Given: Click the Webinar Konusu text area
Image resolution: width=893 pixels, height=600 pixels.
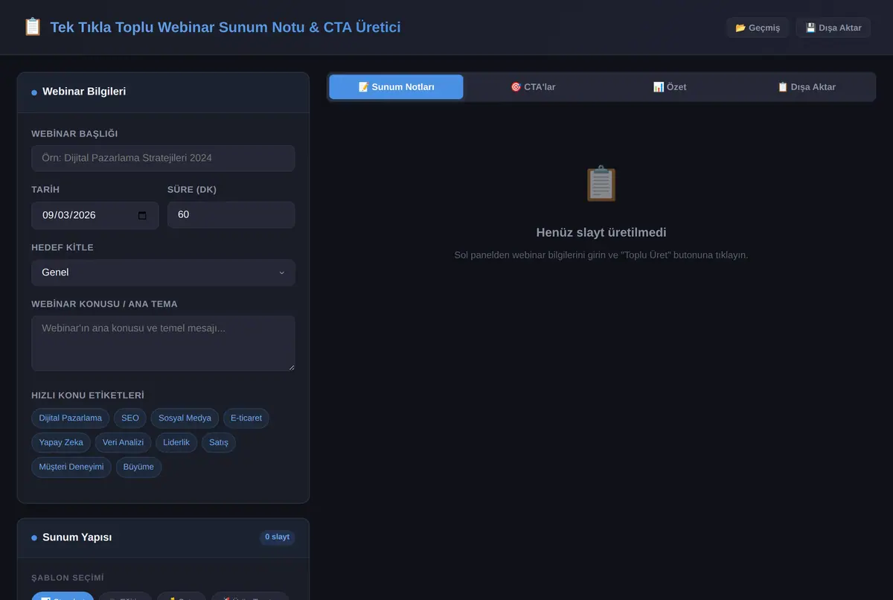Looking at the screenshot, I should 163,343.
